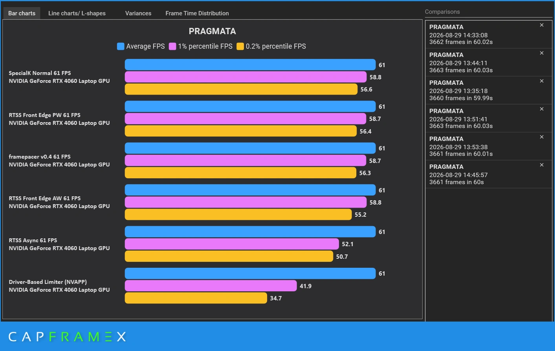Click the framepacer v0.4 61 FPS label
The image size is (555, 351).
(x=40, y=157)
